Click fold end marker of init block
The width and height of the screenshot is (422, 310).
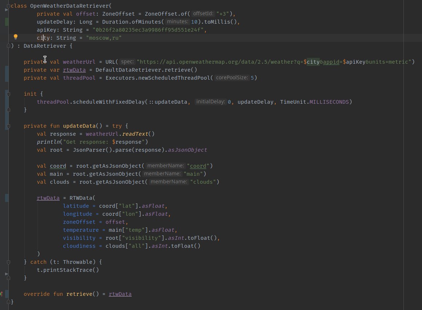click(x=8, y=110)
